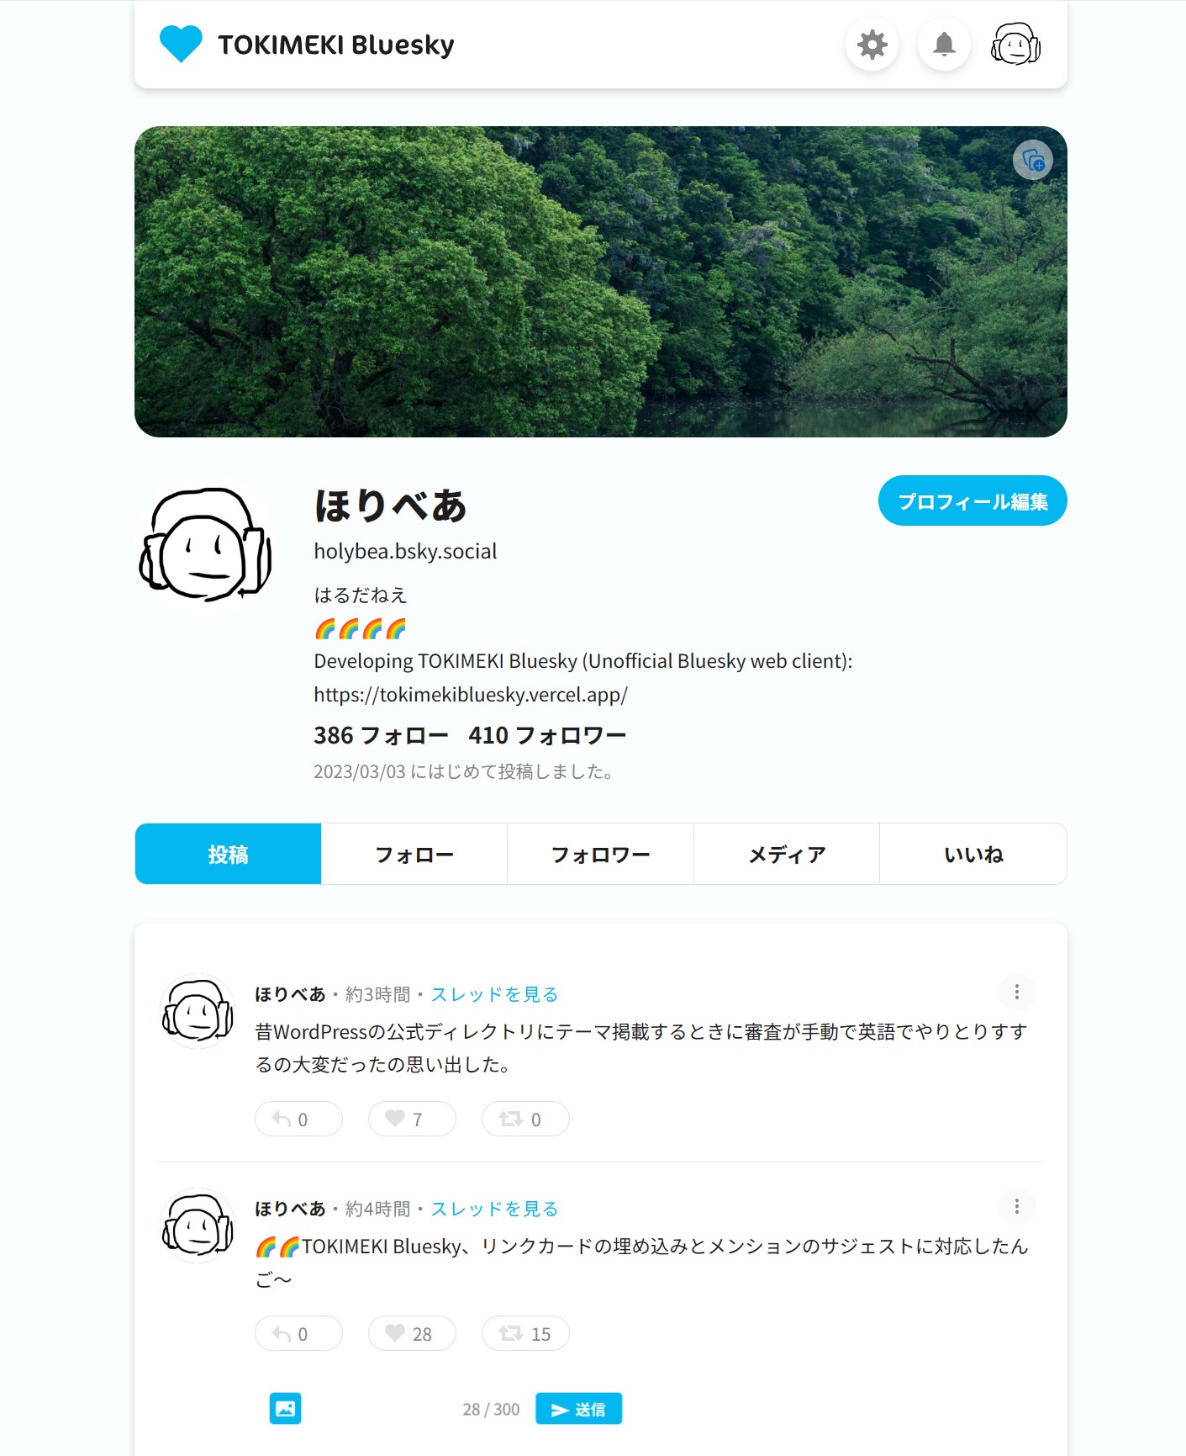Click the プロフィール編集 button
The image size is (1186, 1456).
[973, 500]
